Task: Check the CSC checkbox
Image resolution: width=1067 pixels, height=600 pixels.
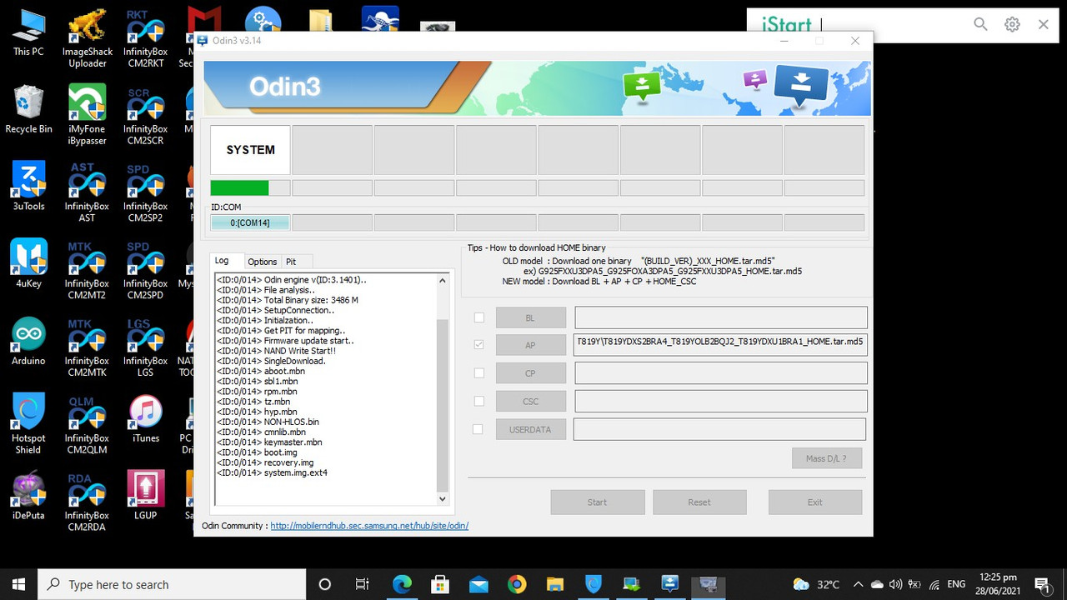Action: (x=478, y=401)
